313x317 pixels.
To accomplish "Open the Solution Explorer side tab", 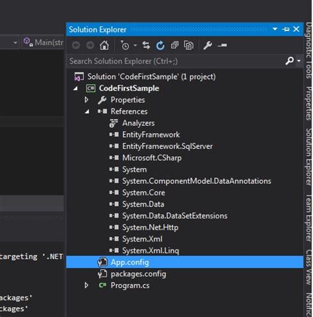I will (x=309, y=157).
